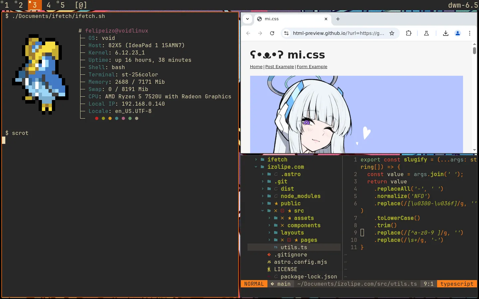
Task: Close the mi.css browser tab
Action: 326,19
